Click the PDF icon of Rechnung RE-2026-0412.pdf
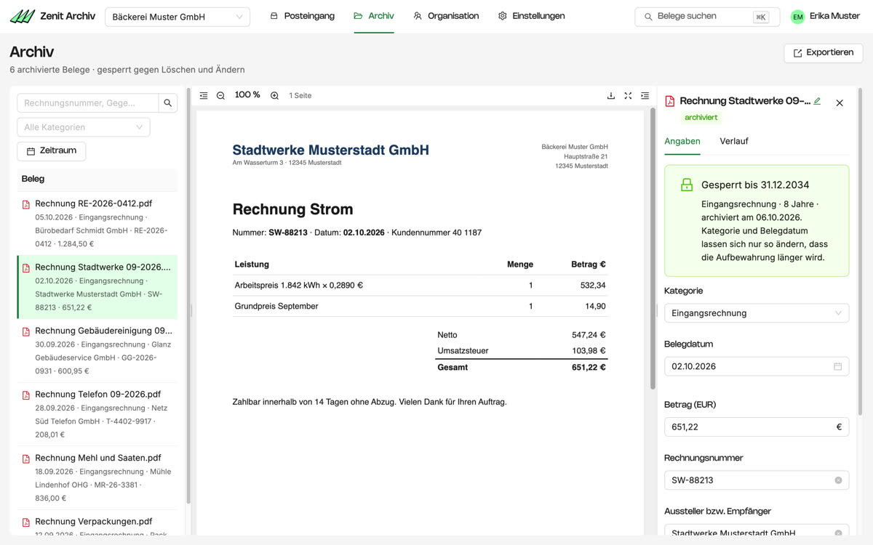The image size is (873, 545). (26, 204)
